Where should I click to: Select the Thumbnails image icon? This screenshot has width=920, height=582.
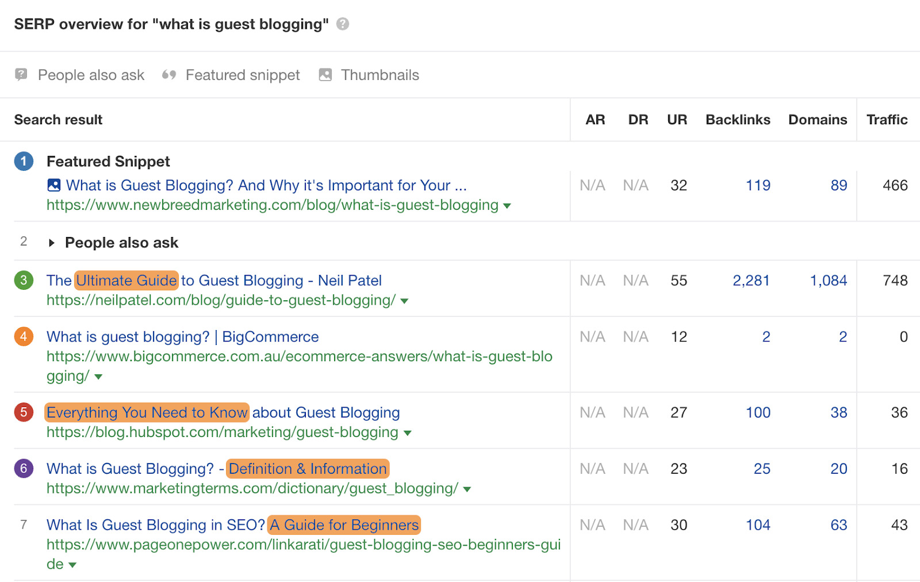(325, 74)
